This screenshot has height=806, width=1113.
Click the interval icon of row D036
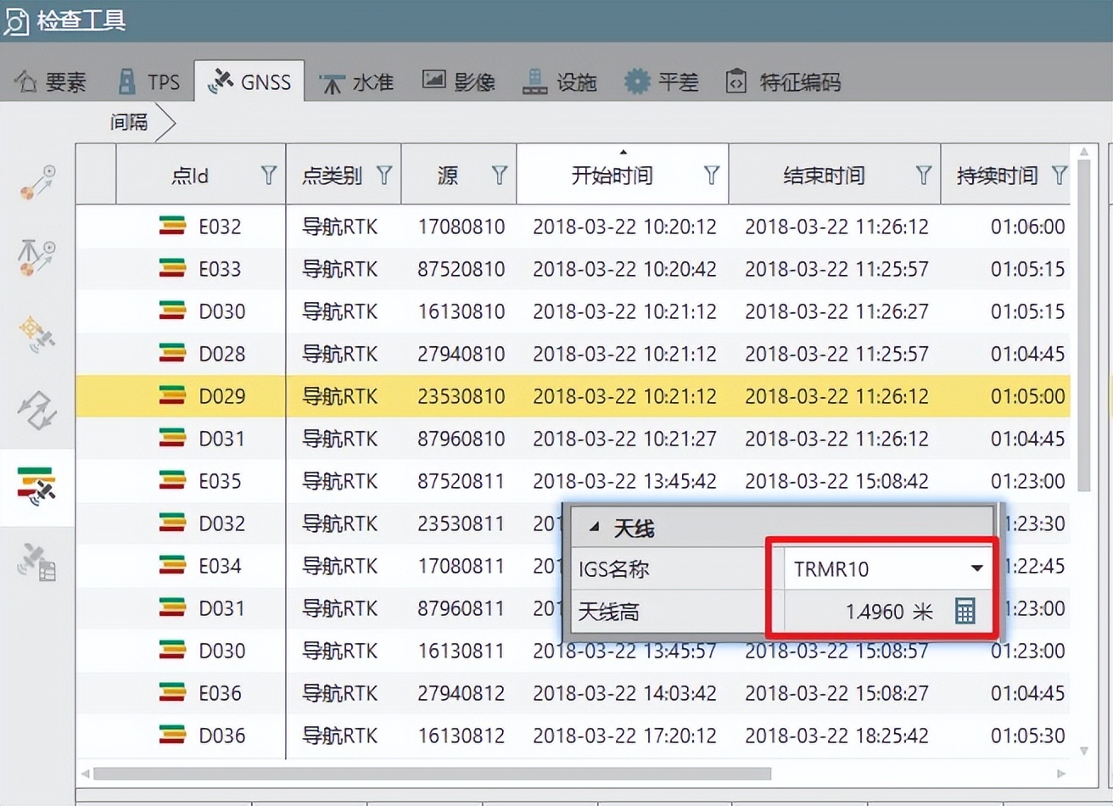pos(172,735)
